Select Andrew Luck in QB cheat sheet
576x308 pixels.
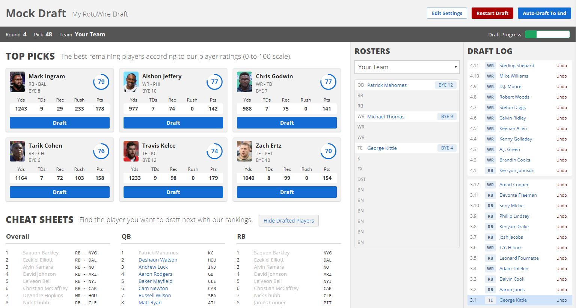(153, 267)
